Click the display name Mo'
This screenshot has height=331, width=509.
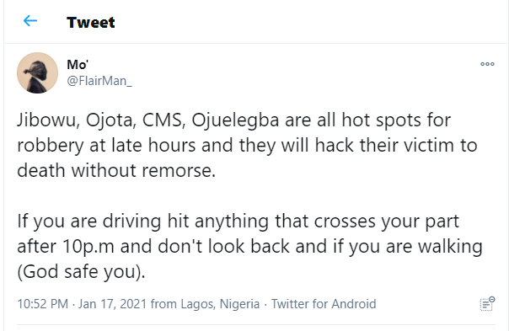coord(78,65)
